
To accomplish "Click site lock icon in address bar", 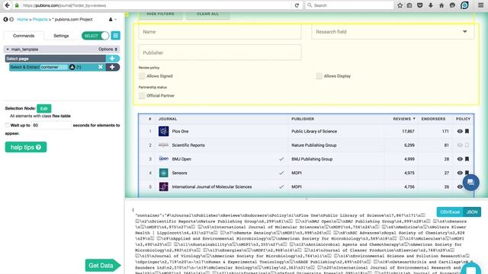I will pos(17,5).
